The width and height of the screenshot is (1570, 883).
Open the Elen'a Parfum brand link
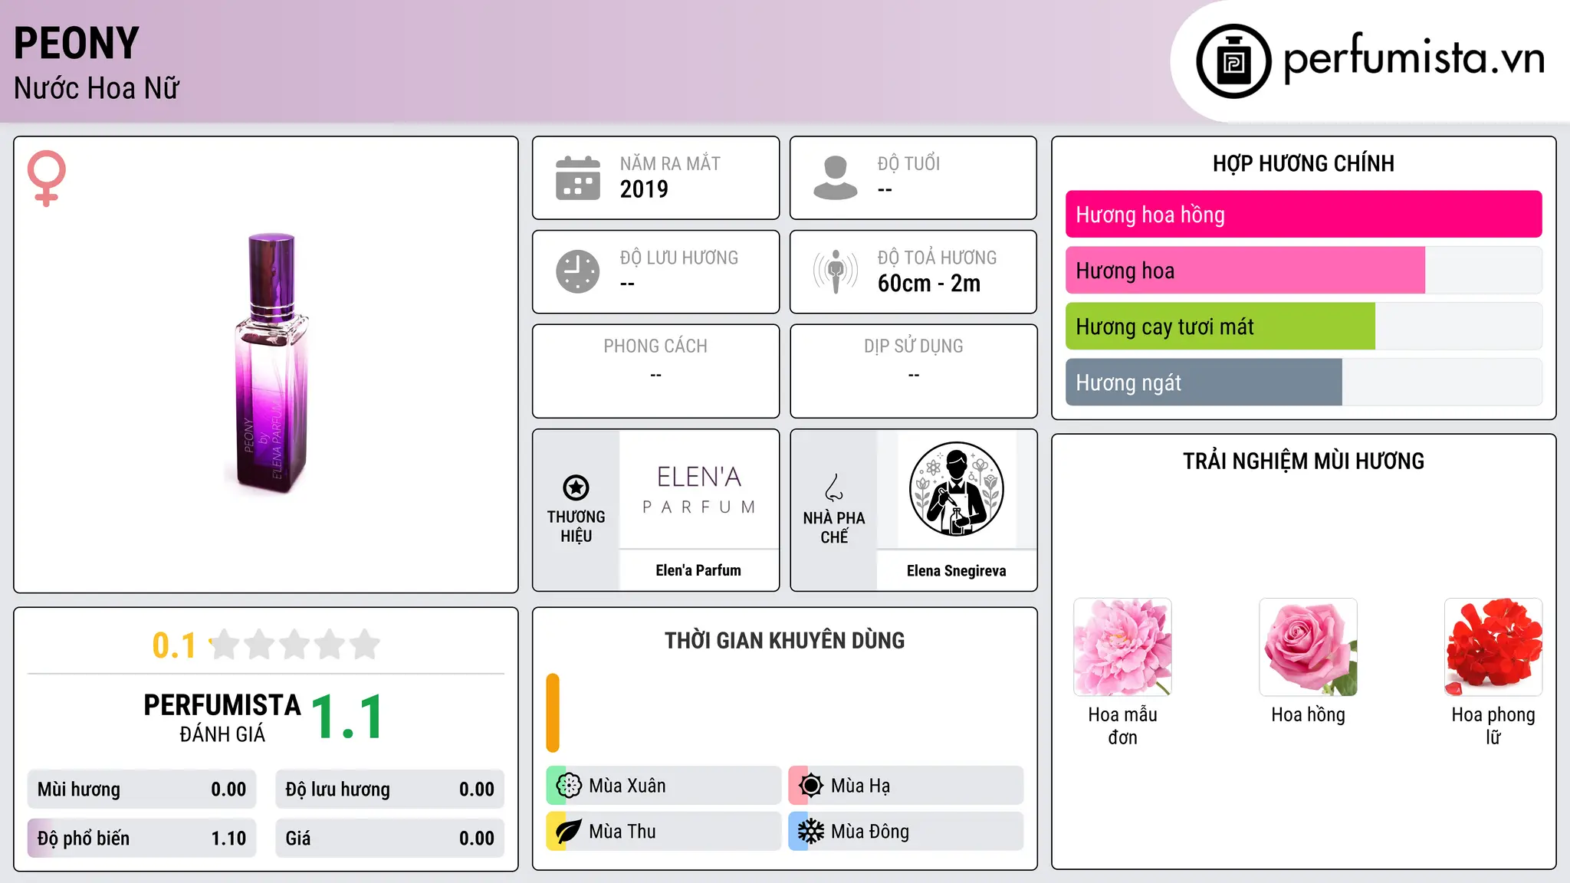[698, 570]
